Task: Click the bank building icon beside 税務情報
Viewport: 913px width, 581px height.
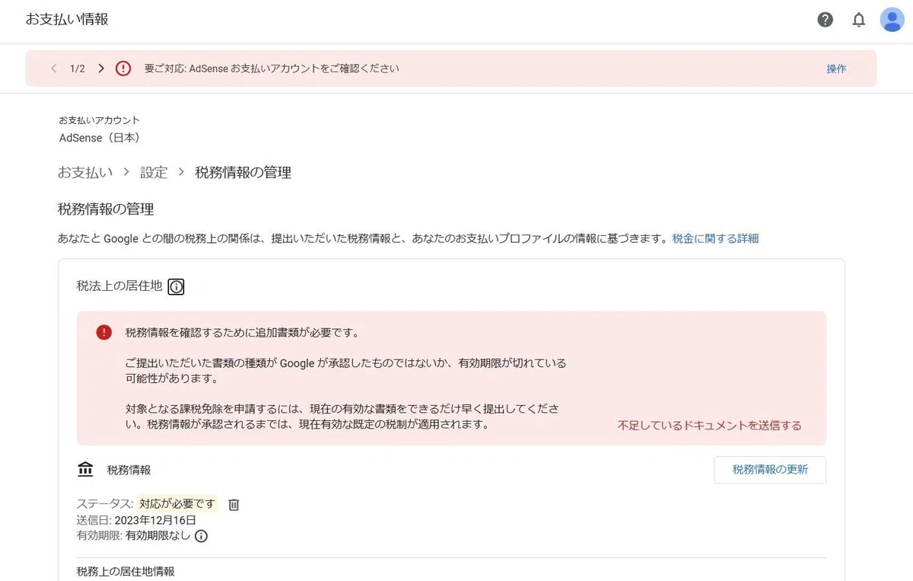Action: 85,470
